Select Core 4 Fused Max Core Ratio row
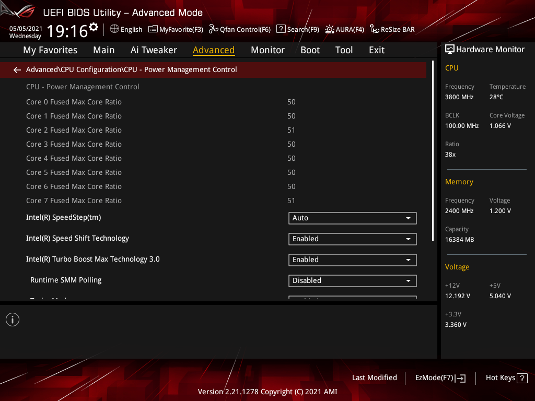The width and height of the screenshot is (535, 401). pyautogui.click(x=213, y=158)
